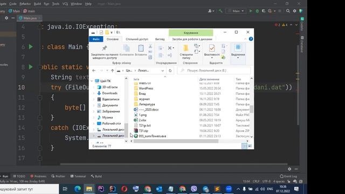345x194 pixels.
Task: Click IntelliJ Debug bug icon
Action: tap(257, 11)
